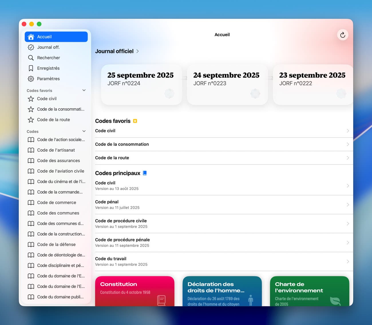Click book icon of Code de la commande...
Image resolution: width=372 pixels, height=325 pixels.
[31, 192]
